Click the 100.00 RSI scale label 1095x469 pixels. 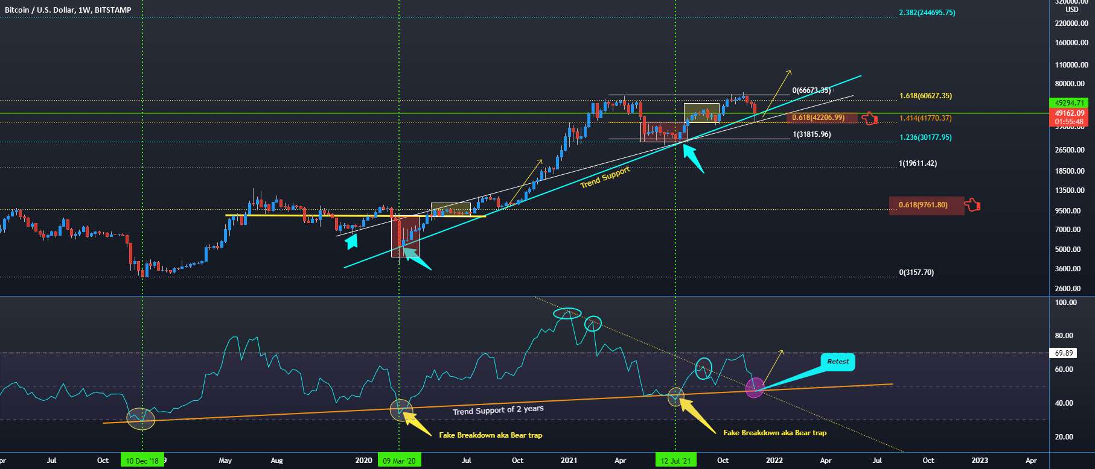1066,303
